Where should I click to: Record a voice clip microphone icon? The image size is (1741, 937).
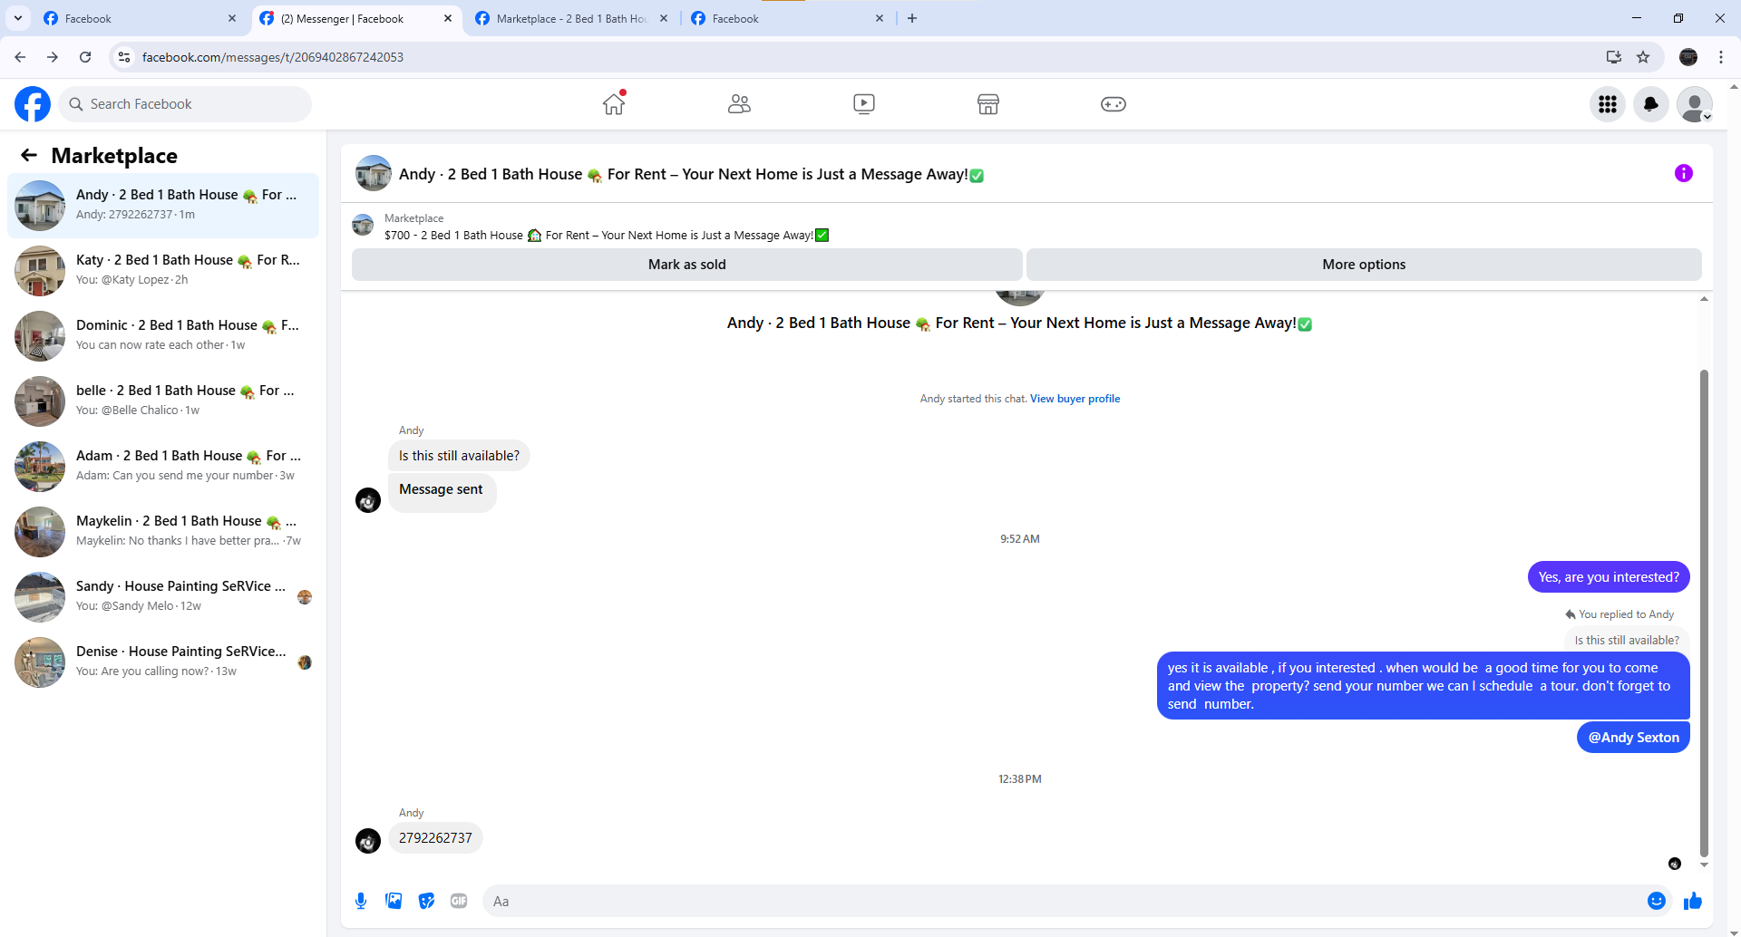coord(361,901)
